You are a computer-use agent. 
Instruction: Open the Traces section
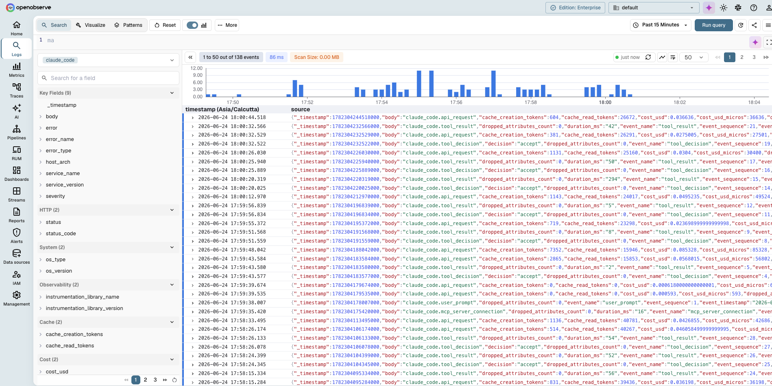click(17, 91)
